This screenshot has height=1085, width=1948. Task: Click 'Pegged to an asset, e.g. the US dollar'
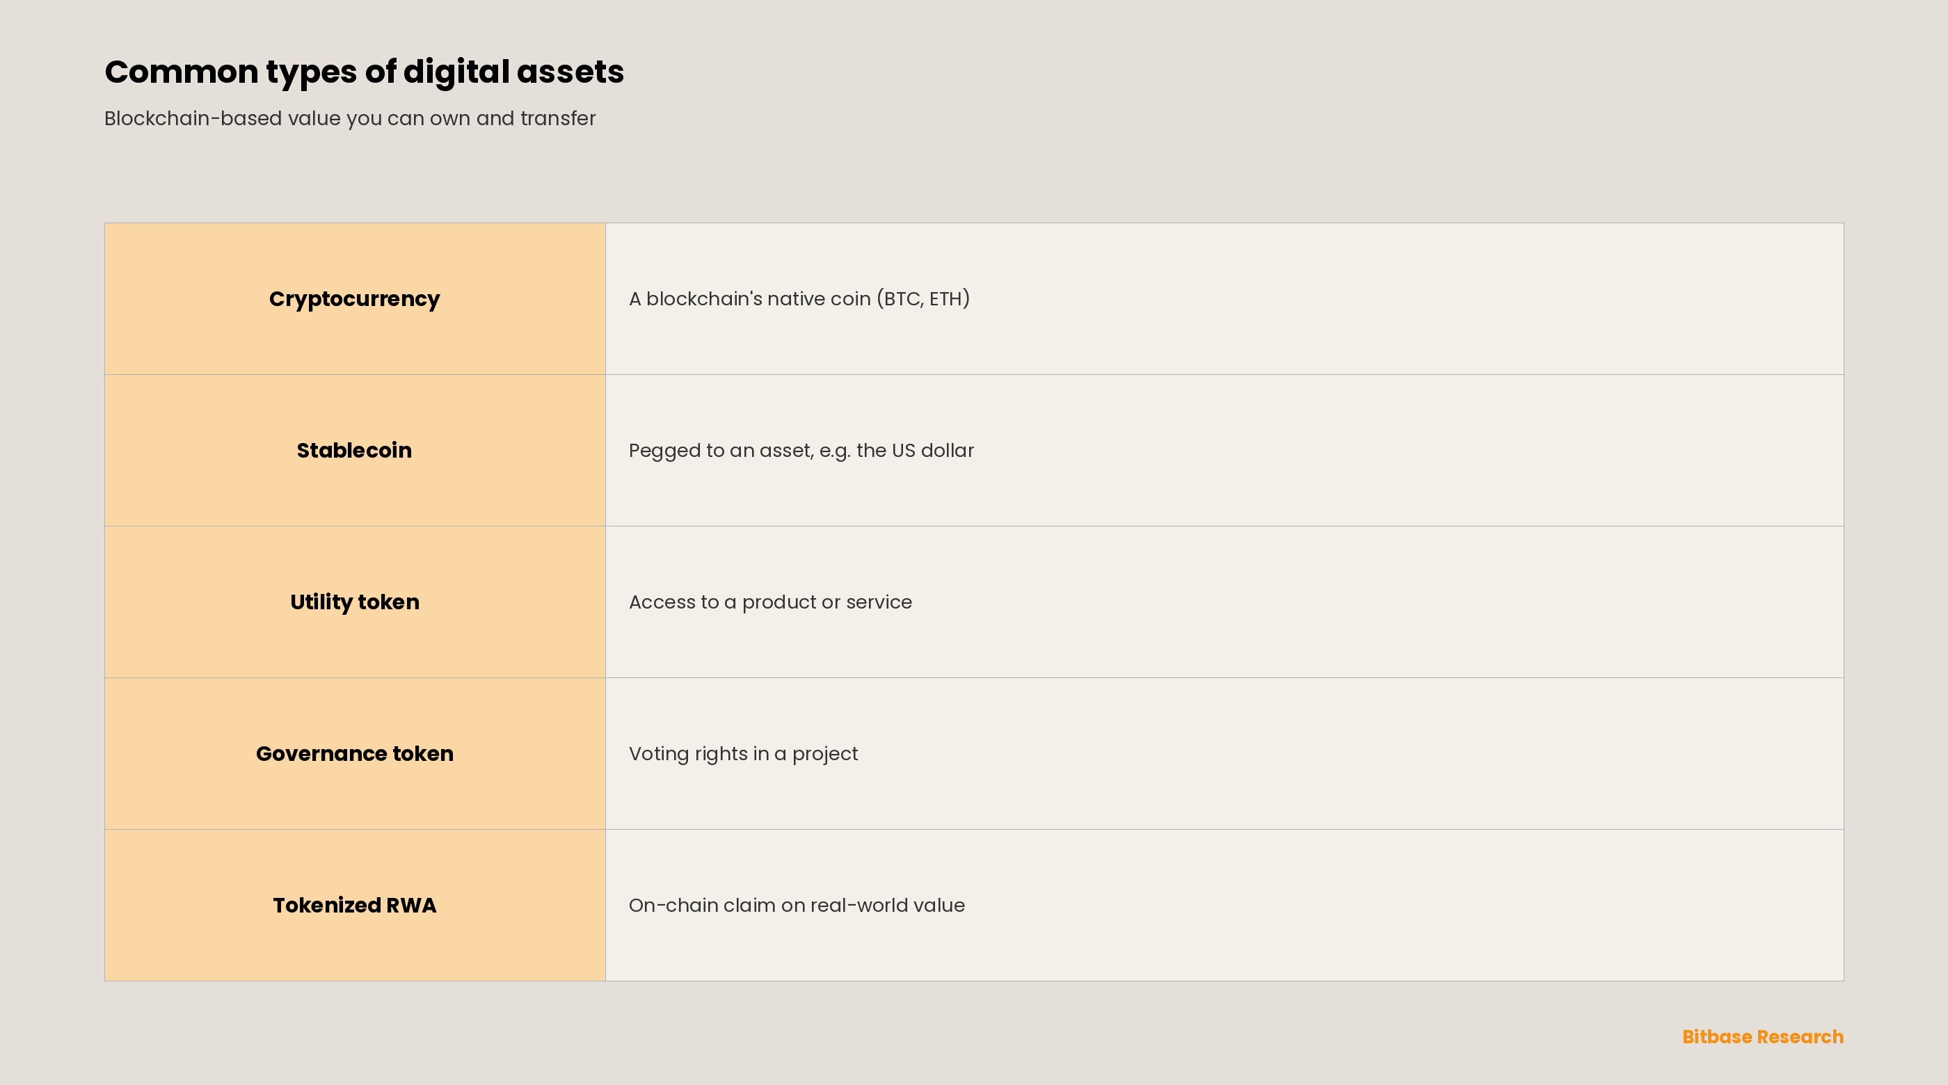click(801, 451)
